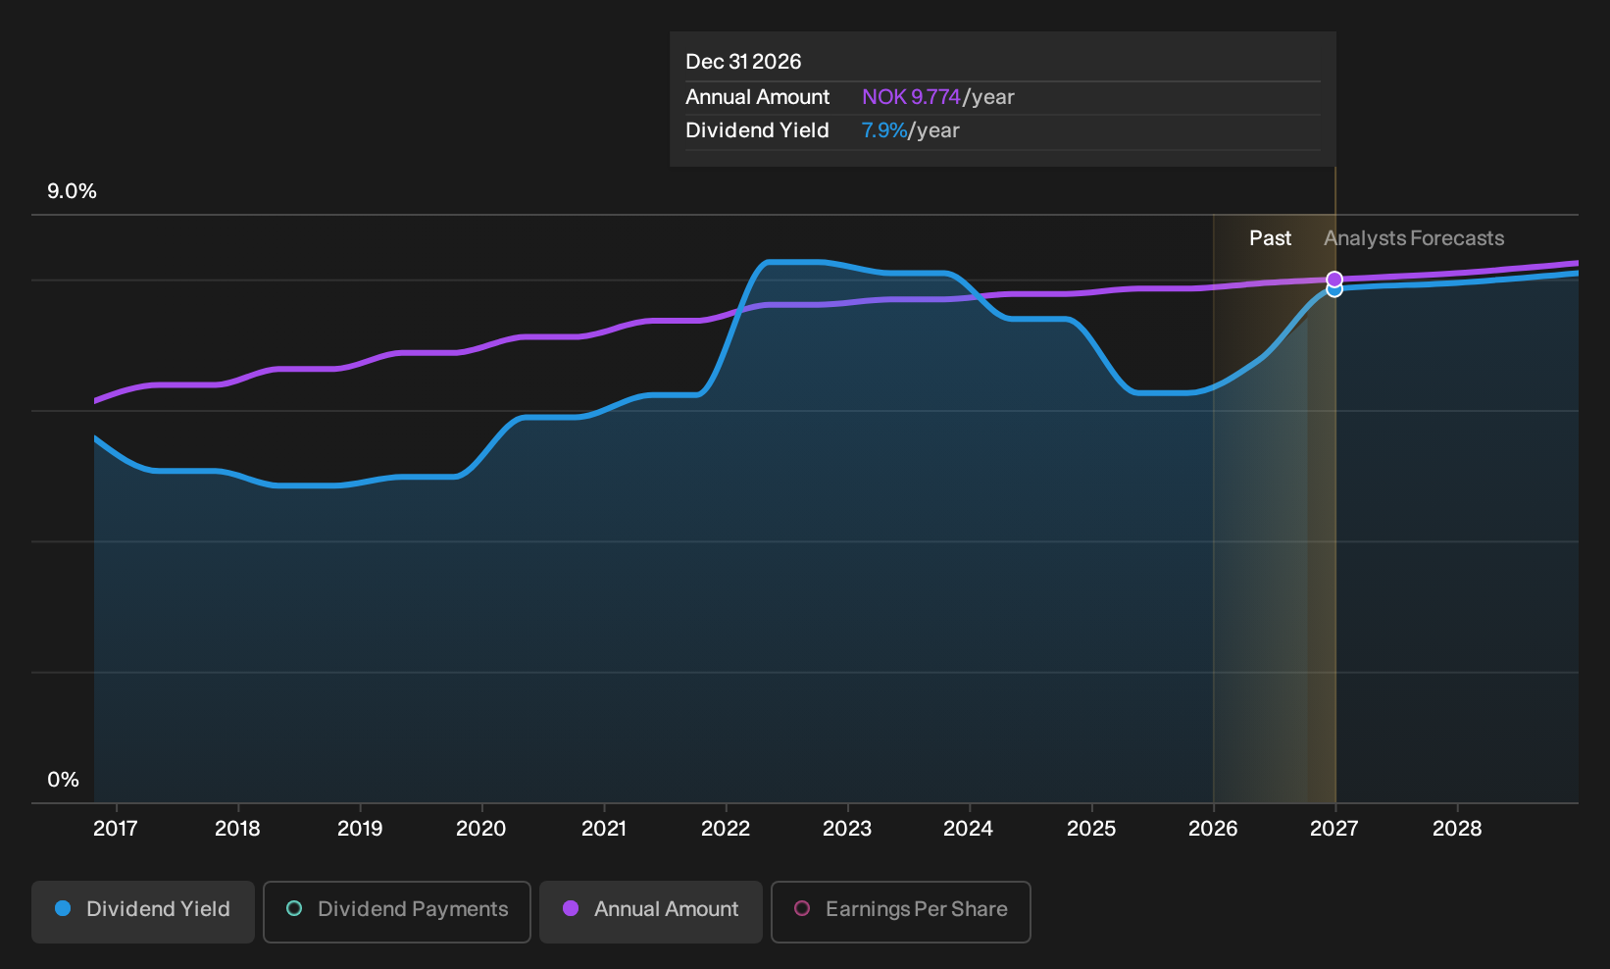Click the 2022 x-axis year label

(x=726, y=829)
